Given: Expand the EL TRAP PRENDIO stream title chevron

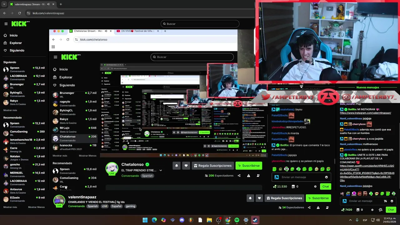Looking at the screenshot, I should point(161,170).
